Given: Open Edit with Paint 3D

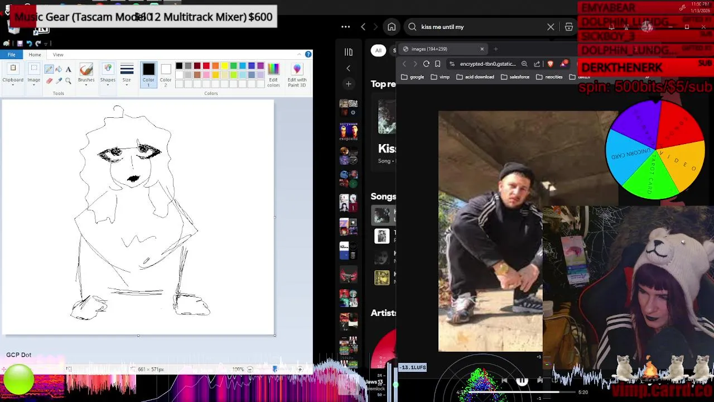Looking at the screenshot, I should (297, 75).
